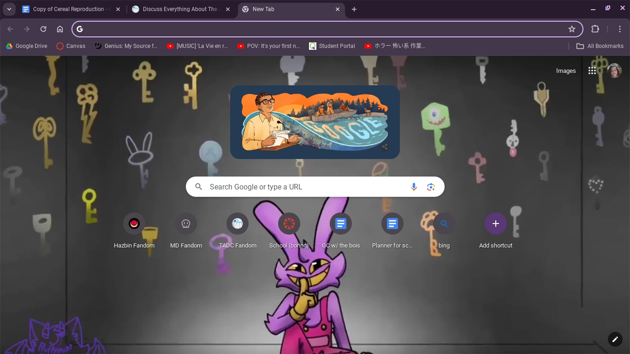Open the Google apps grid launcher

[592, 71]
